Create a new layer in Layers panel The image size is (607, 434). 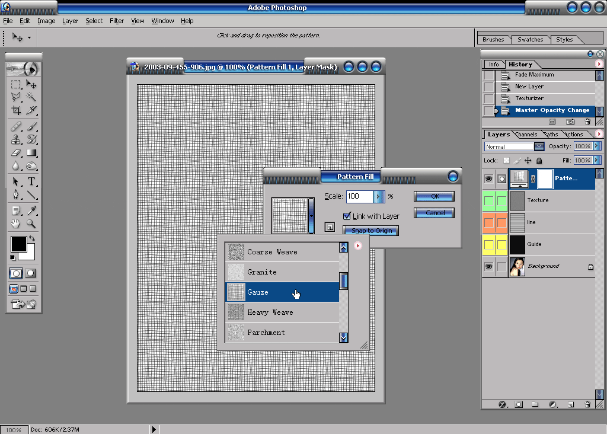571,404
